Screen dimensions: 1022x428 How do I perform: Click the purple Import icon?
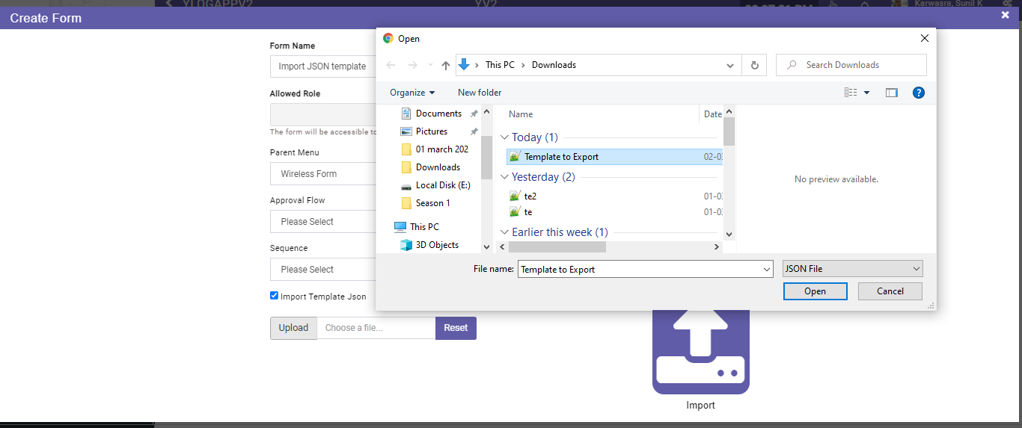point(701,353)
